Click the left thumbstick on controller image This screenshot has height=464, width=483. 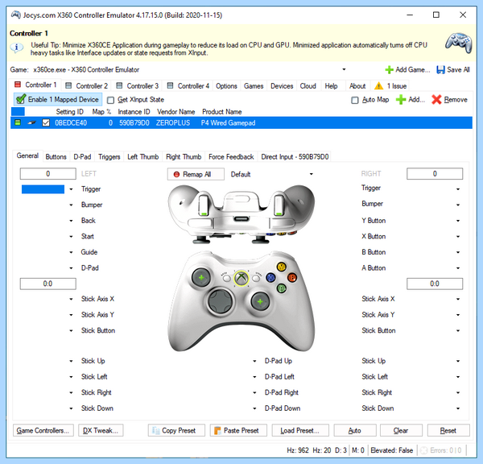pos(200,278)
